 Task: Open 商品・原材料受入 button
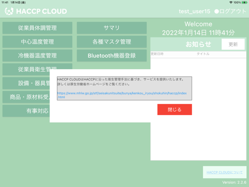pyautogui.click(x=26, y=97)
